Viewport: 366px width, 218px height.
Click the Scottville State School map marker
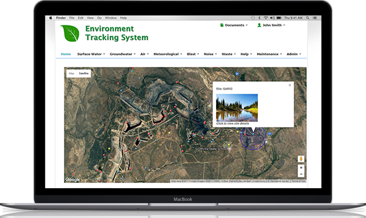(230, 149)
